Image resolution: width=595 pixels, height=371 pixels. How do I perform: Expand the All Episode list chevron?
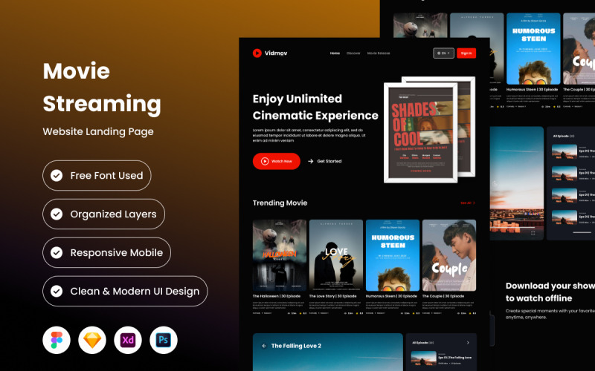click(468, 343)
